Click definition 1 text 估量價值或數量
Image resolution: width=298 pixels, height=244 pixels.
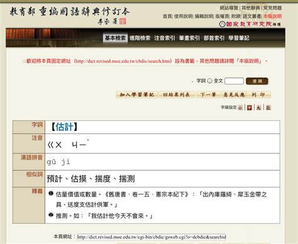pyautogui.click(x=76, y=194)
